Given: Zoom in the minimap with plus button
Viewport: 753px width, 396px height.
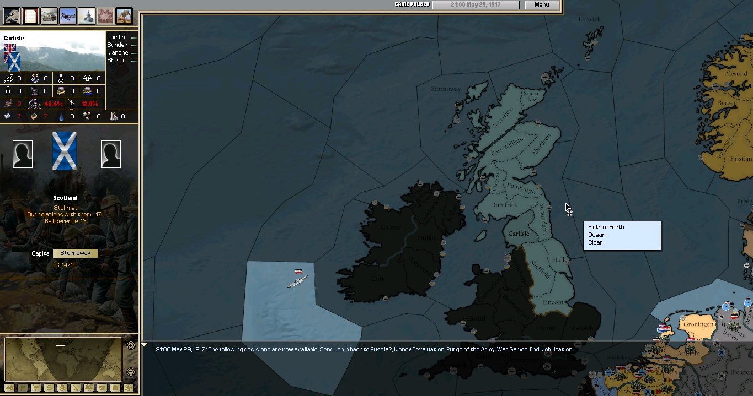Looking at the screenshot, I should click(131, 346).
